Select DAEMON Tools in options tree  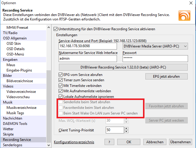tap(23, 124)
